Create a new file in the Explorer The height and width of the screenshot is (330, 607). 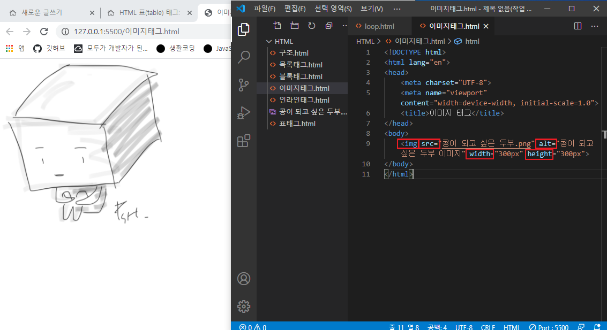278,25
